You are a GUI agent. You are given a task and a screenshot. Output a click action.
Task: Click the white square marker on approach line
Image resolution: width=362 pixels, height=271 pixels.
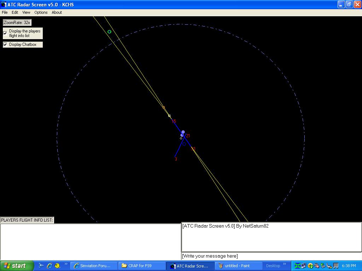169,116
